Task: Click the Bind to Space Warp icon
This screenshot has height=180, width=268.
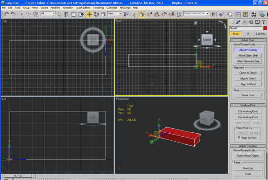Action: click(x=36, y=14)
